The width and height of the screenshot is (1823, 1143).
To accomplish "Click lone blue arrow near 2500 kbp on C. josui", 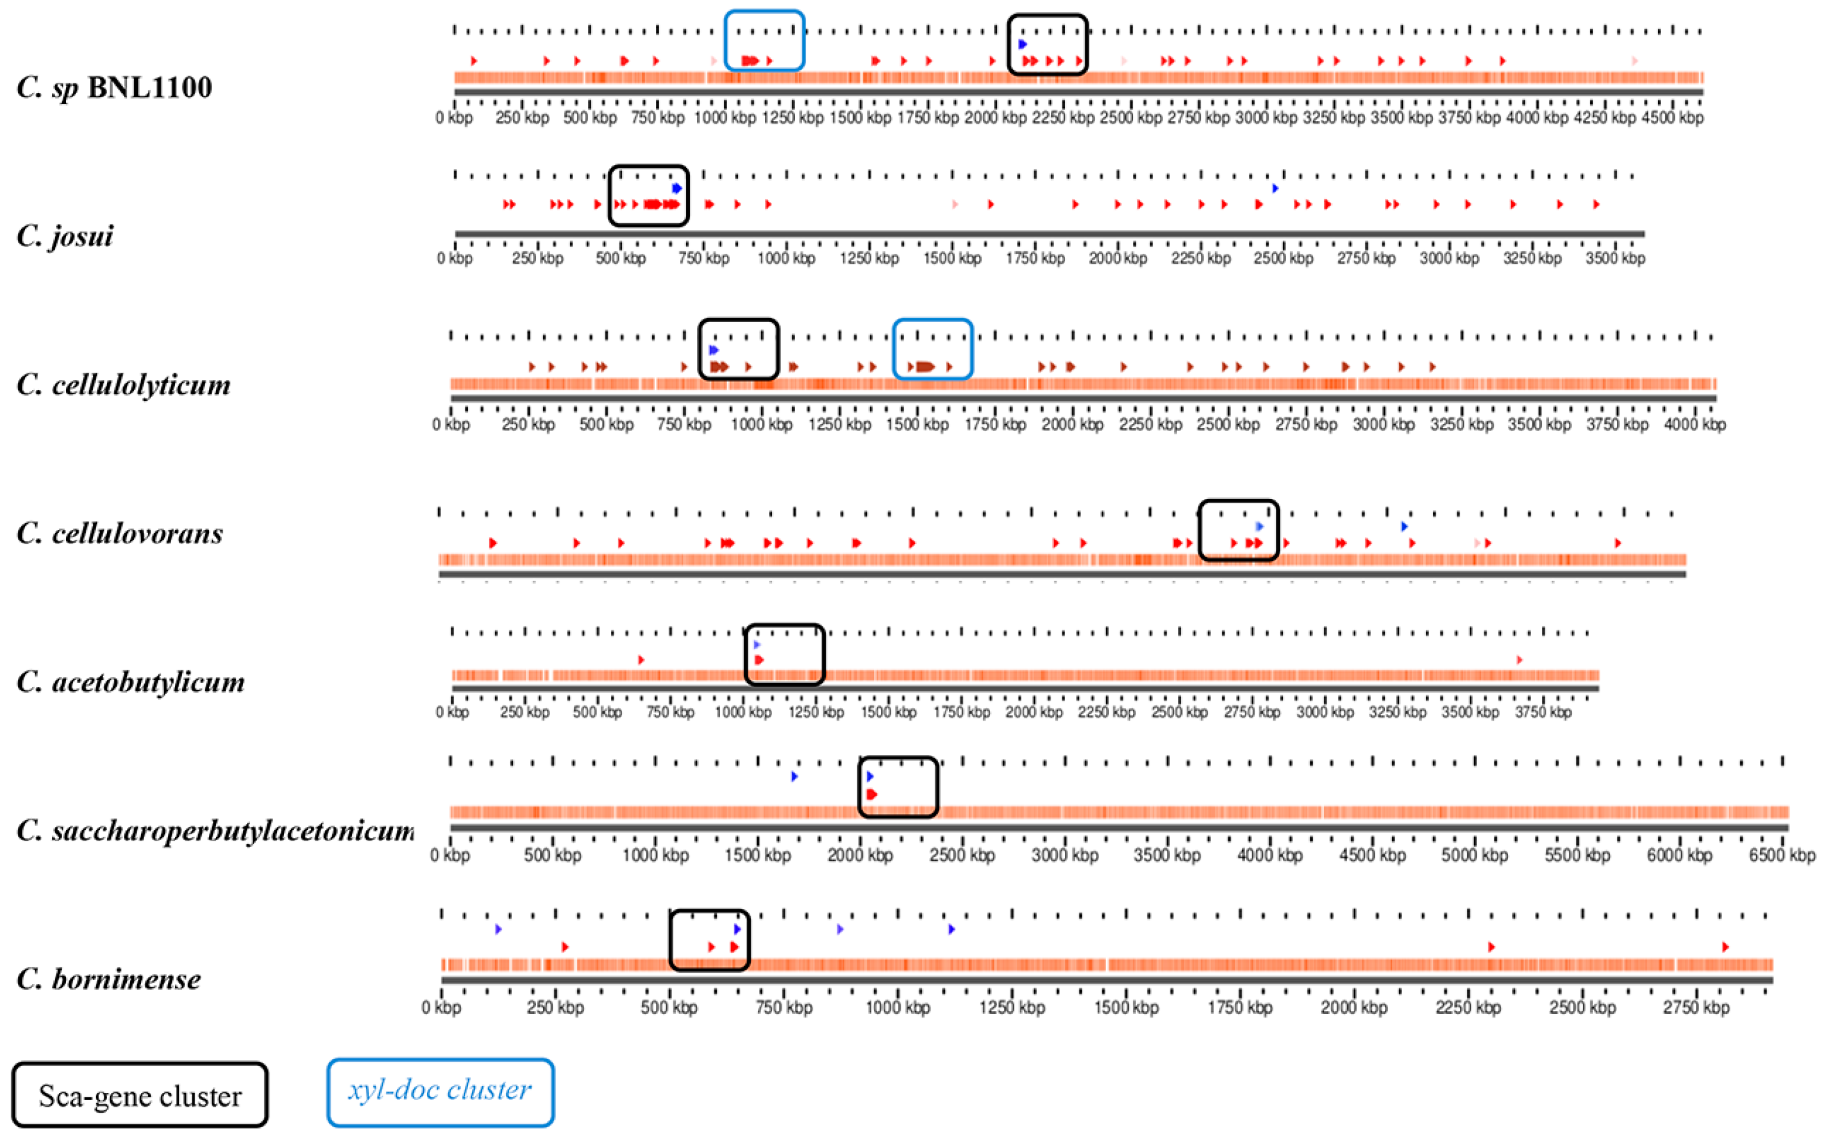I will click(x=1275, y=188).
